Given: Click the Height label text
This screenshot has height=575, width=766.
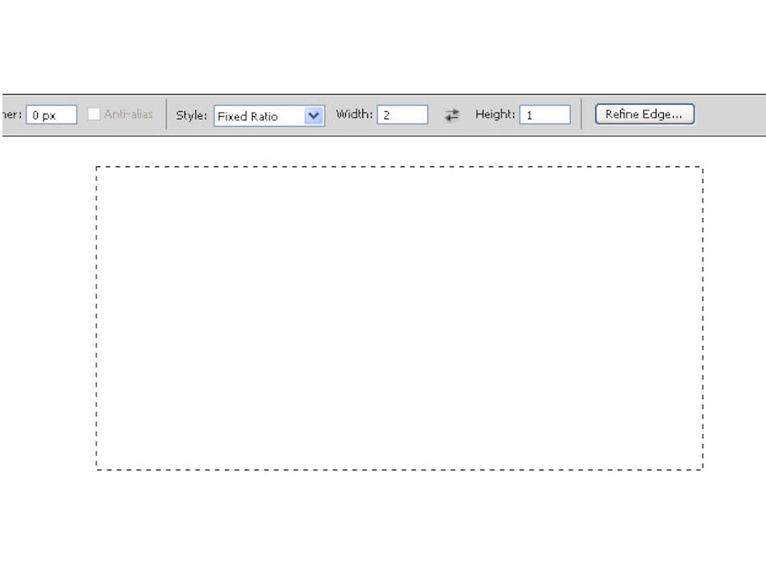Looking at the screenshot, I should click(x=495, y=115).
